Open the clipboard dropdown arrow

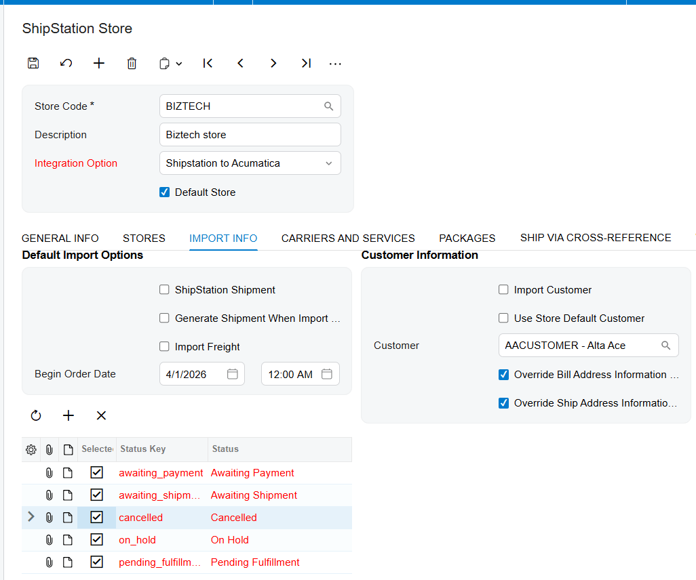click(x=179, y=64)
